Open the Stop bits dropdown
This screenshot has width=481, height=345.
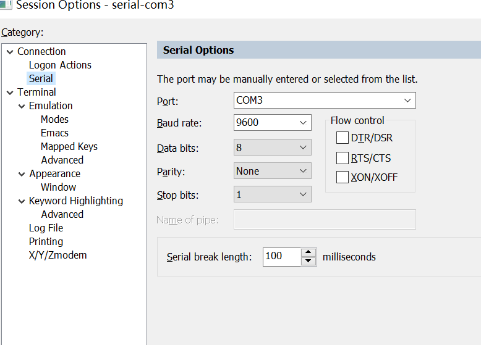(303, 194)
